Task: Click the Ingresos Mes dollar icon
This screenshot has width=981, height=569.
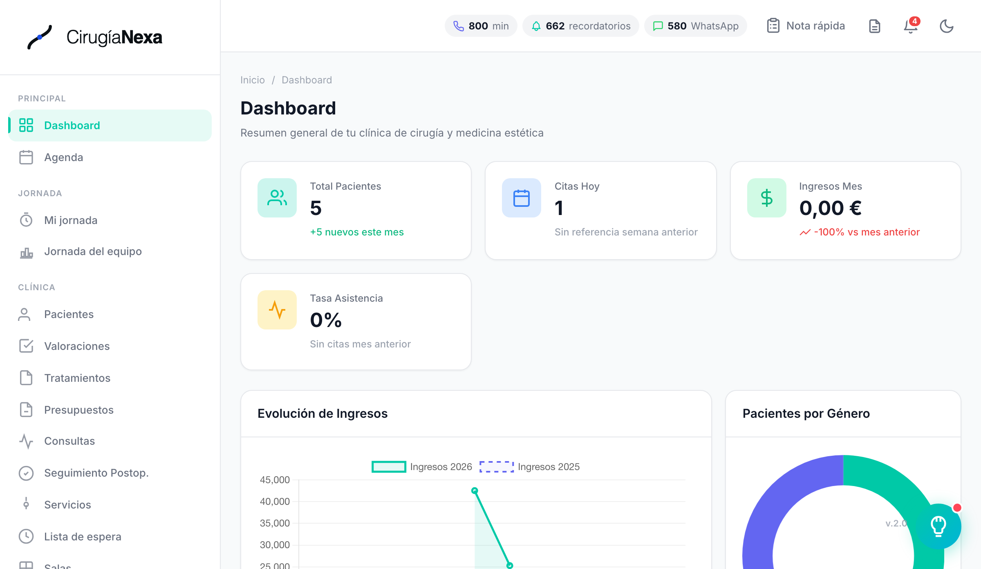Action: (767, 198)
